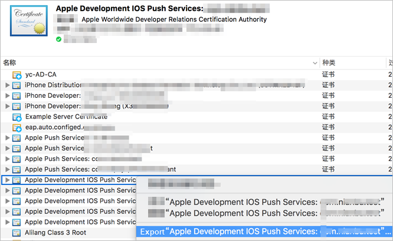Screen dimensions: 393x241
Task: Click the green valid-certificate checkmark icon
Action: 58,39
